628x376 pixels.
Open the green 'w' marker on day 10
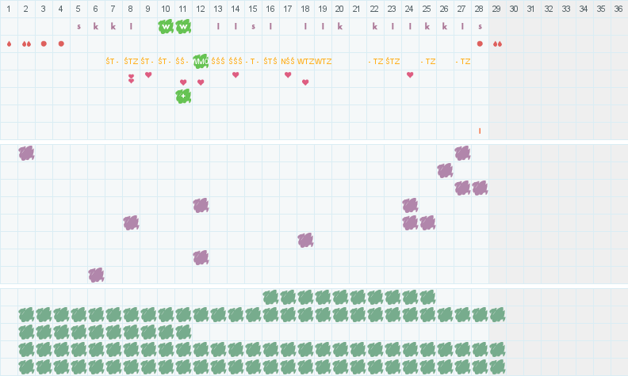(x=166, y=26)
